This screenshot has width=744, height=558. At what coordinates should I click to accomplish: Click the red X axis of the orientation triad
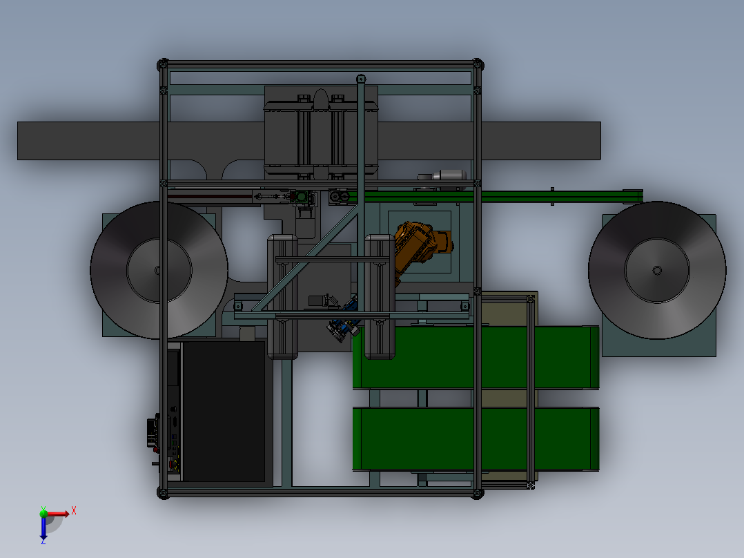coord(59,514)
